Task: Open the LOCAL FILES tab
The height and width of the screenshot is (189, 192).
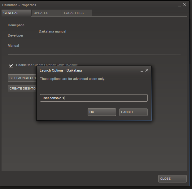Action: click(x=77, y=13)
